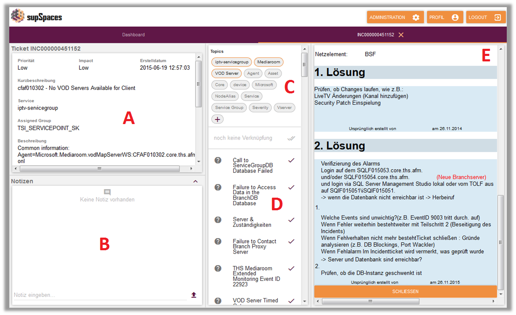Select the Vserver topic chip

(284, 108)
